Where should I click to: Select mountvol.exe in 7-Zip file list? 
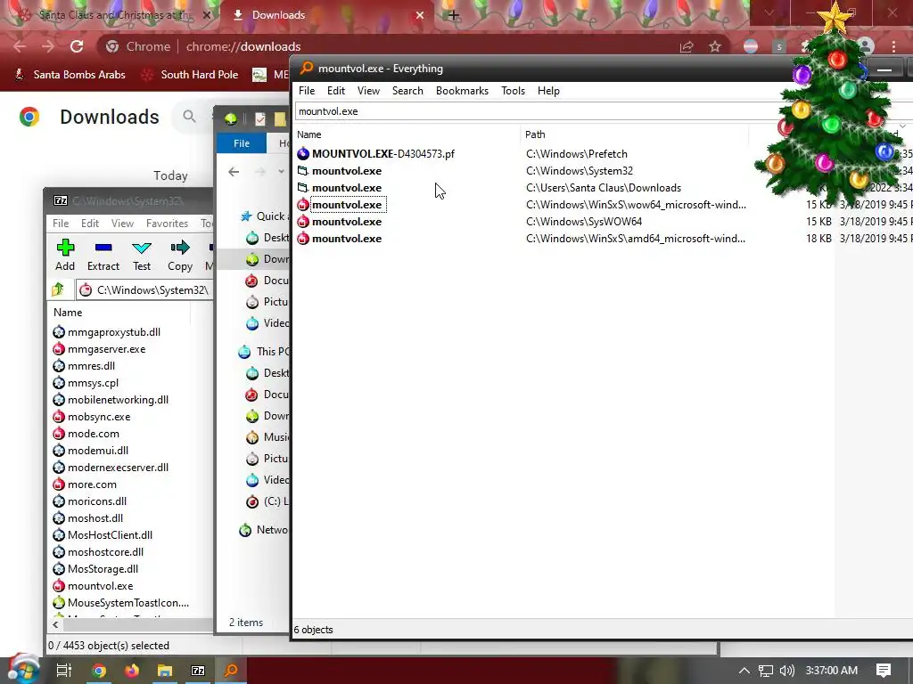[x=100, y=586]
